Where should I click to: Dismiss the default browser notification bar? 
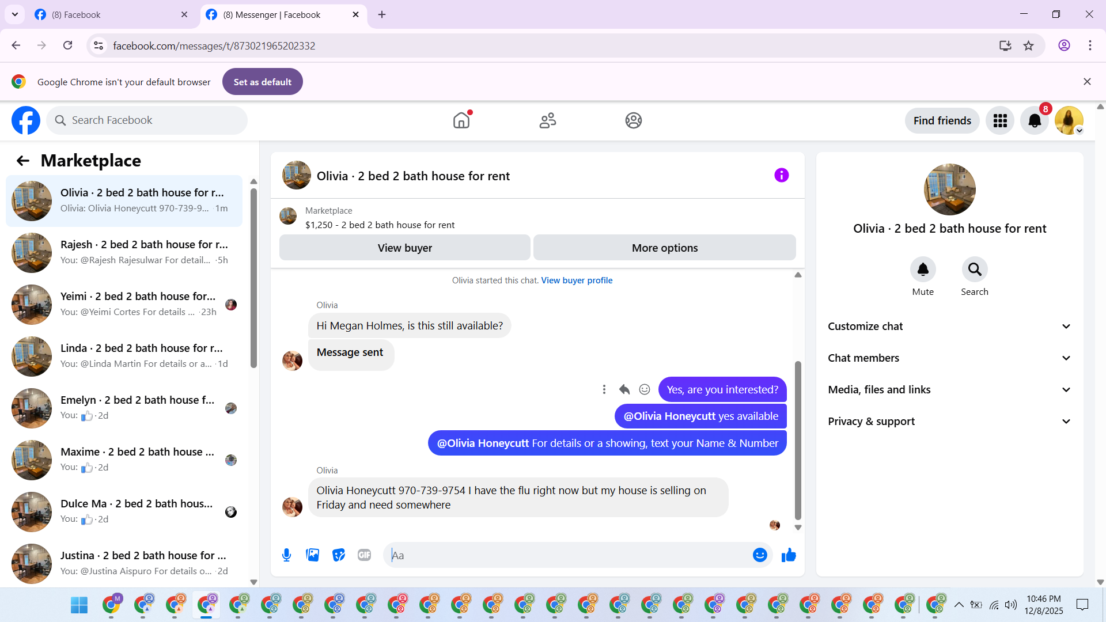[x=1087, y=82]
